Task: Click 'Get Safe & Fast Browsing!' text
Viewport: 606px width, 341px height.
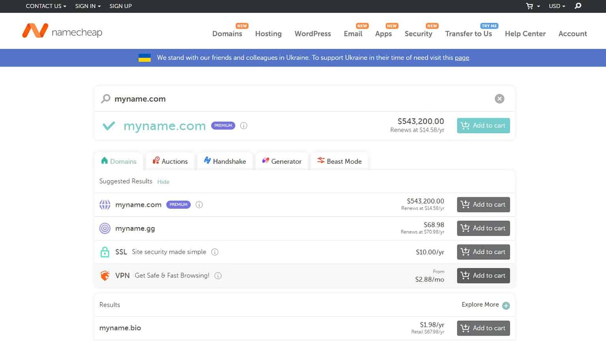Action: coord(172,275)
